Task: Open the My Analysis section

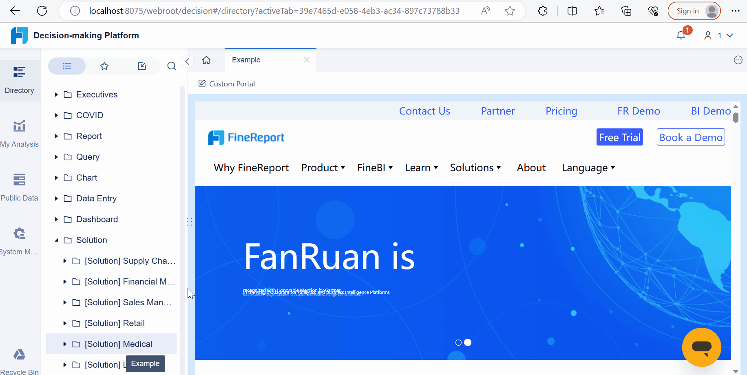Action: [19, 133]
